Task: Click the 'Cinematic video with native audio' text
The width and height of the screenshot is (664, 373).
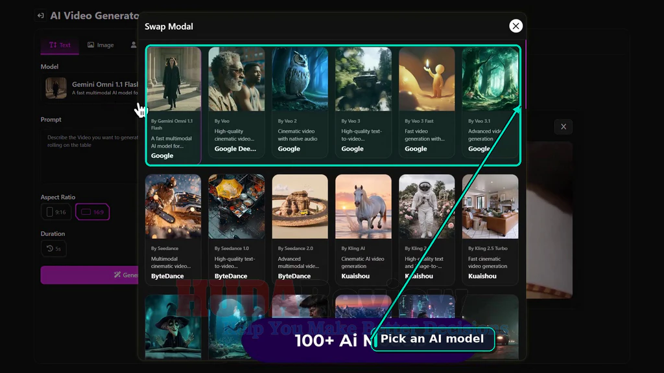Action: (x=298, y=135)
